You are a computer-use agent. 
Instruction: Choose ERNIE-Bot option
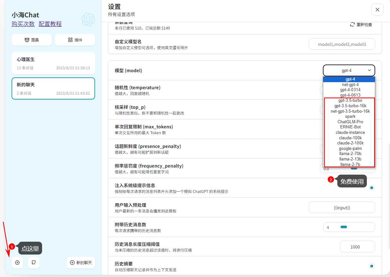[x=349, y=127]
